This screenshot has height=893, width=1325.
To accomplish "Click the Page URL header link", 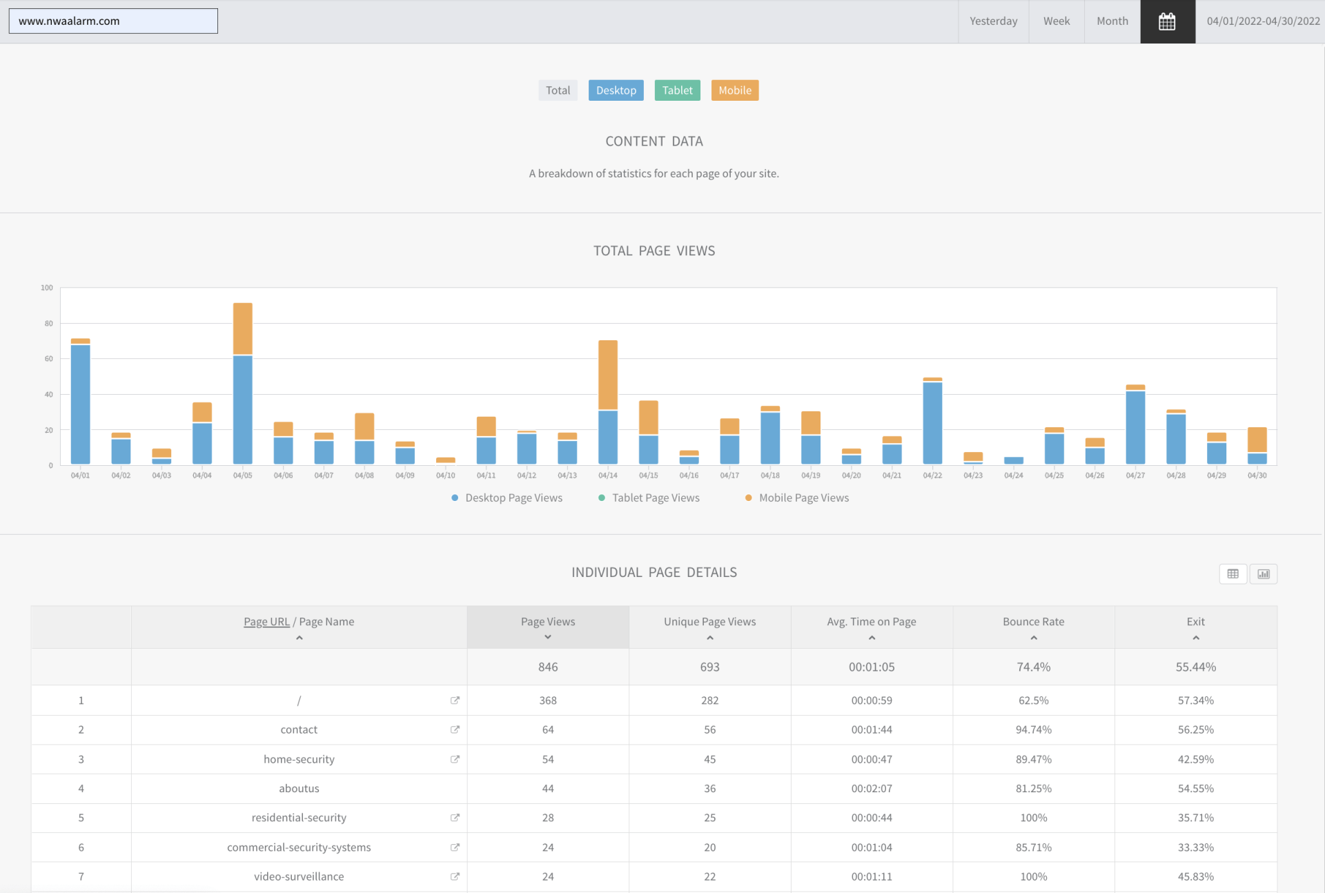I will tap(266, 622).
